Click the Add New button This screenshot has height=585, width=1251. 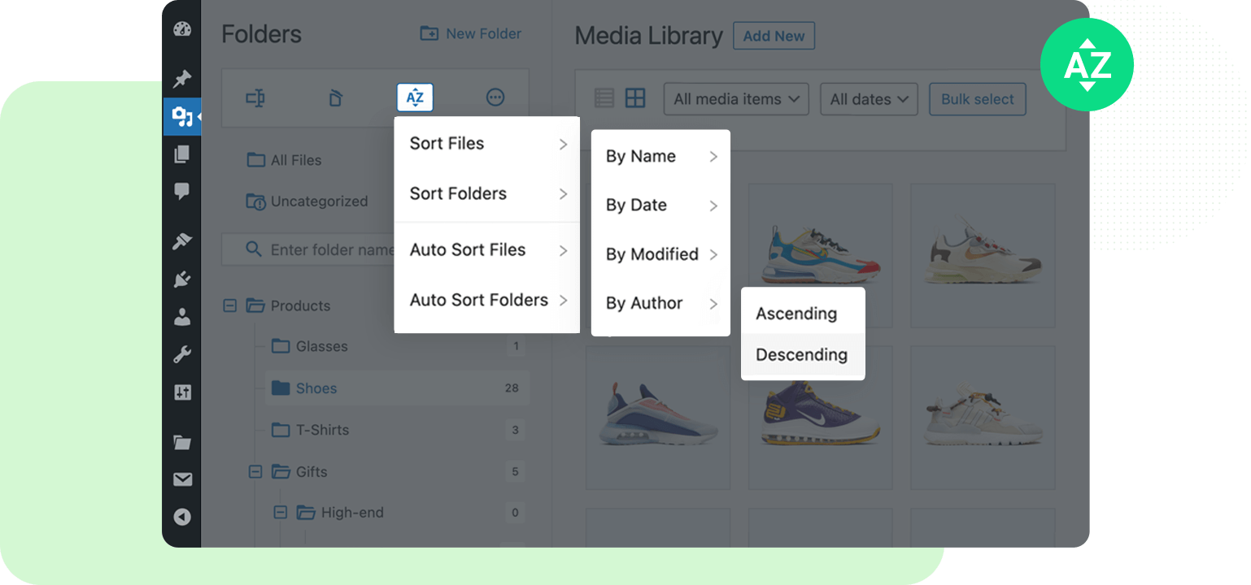coord(774,36)
